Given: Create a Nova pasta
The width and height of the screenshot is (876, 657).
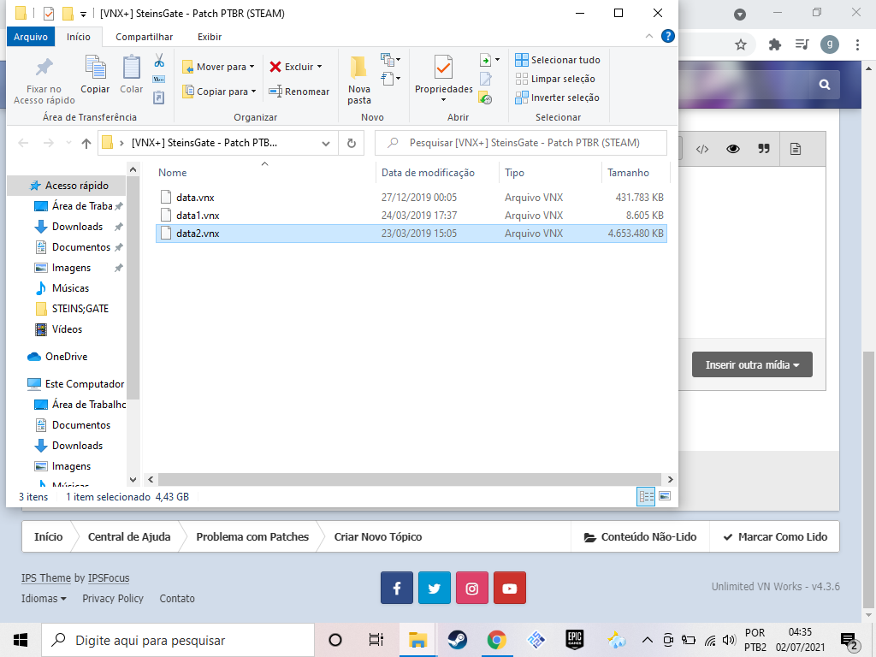Looking at the screenshot, I should (x=358, y=80).
